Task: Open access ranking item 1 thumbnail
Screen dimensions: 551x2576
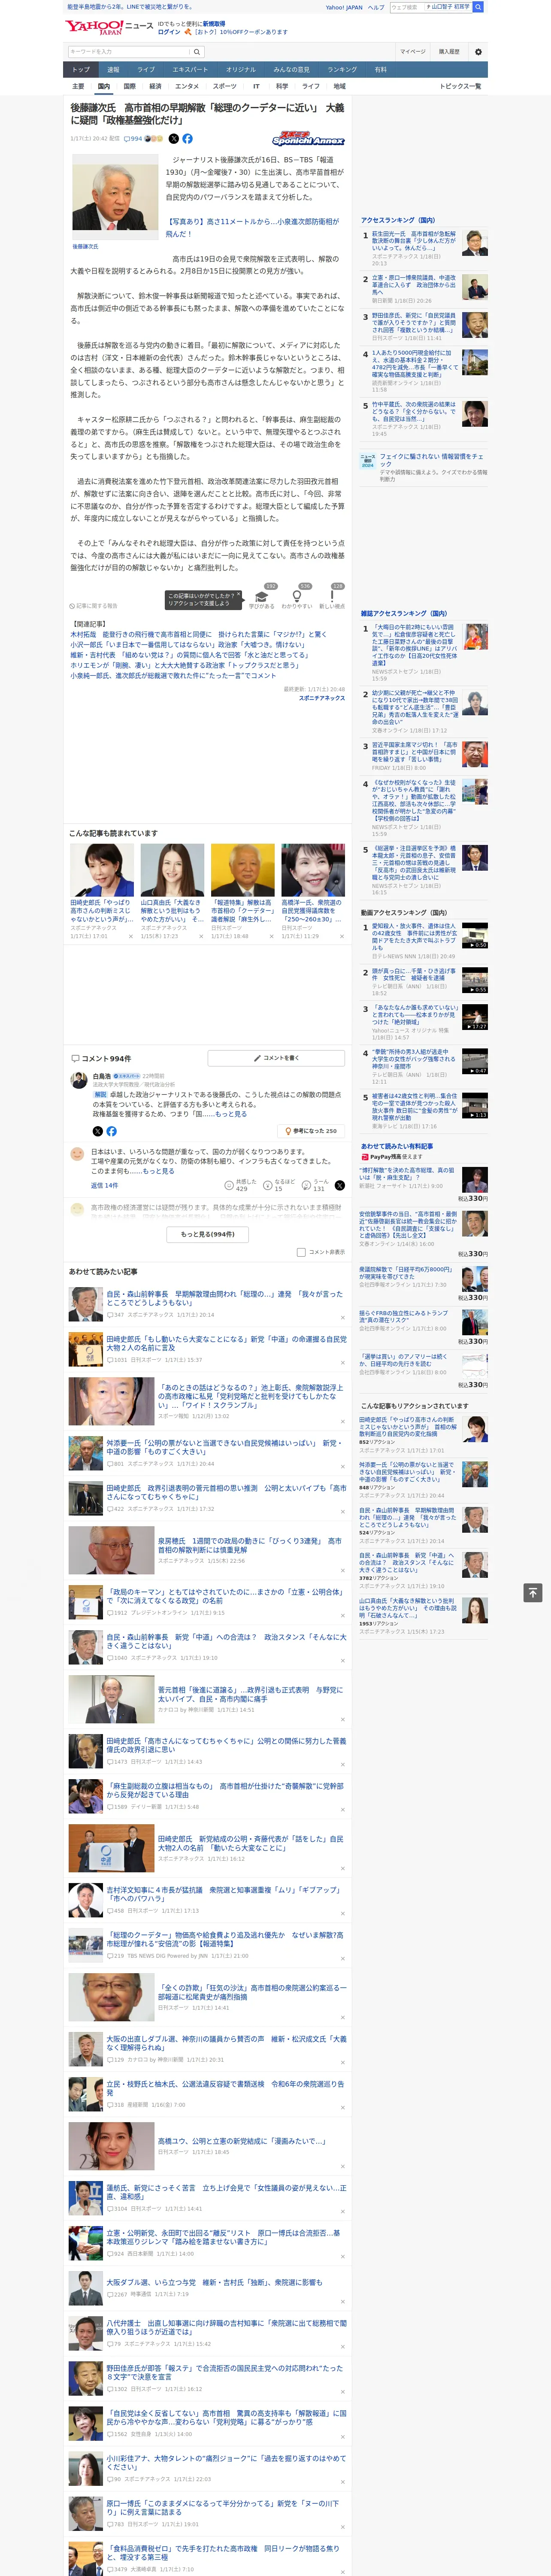Action: [x=475, y=243]
